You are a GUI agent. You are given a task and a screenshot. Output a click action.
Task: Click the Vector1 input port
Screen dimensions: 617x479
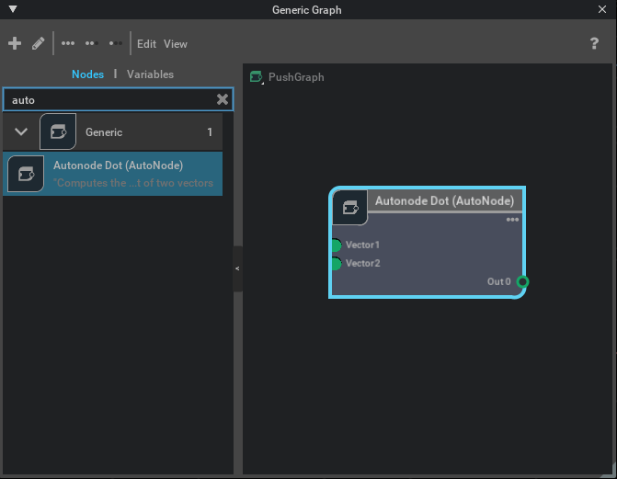[x=336, y=245]
